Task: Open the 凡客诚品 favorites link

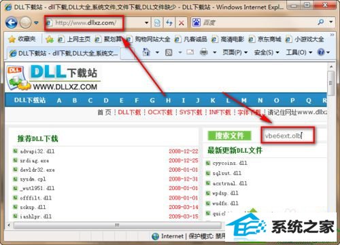Action: [191, 39]
